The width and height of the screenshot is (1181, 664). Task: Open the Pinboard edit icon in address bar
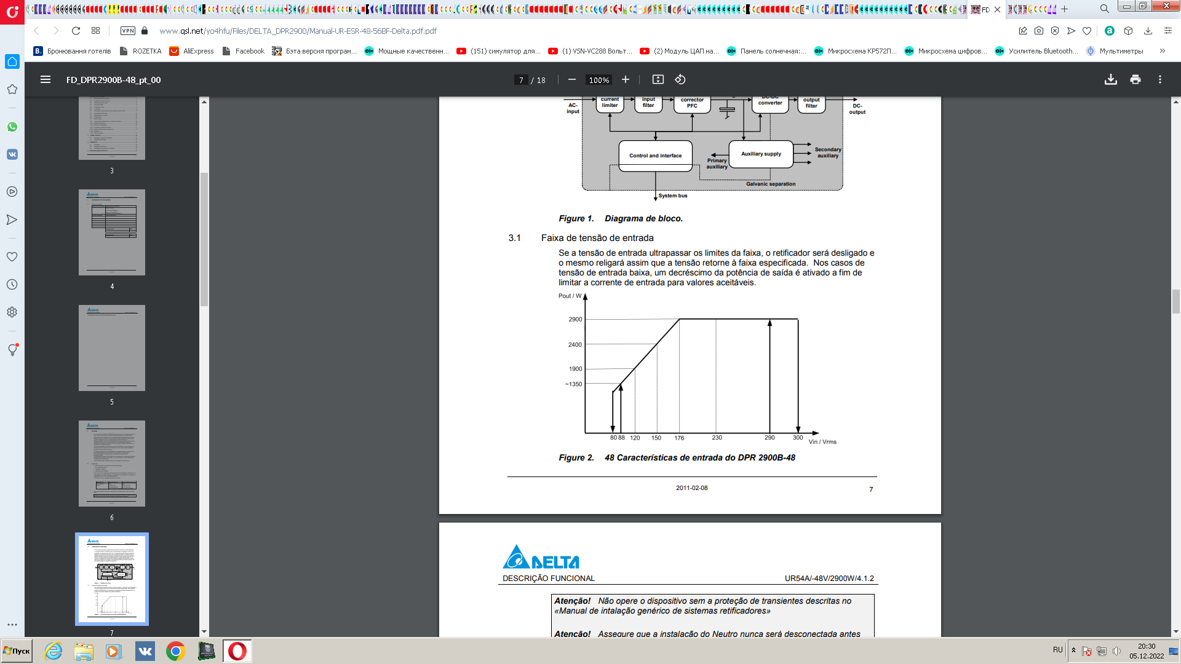1023,31
